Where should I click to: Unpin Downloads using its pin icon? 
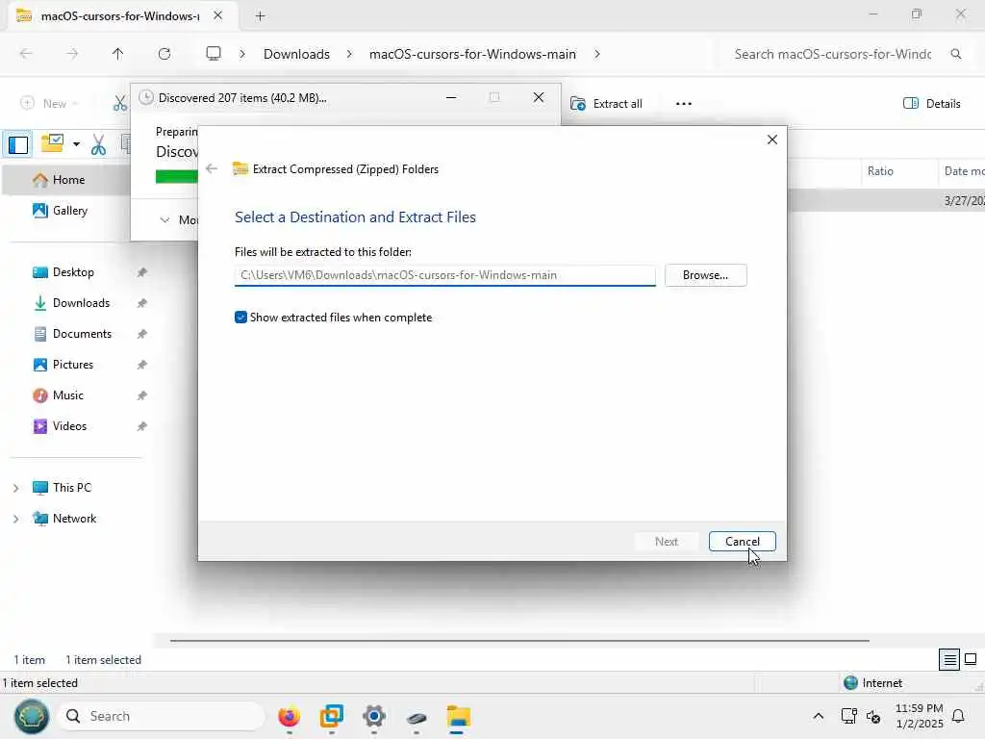pos(142,303)
